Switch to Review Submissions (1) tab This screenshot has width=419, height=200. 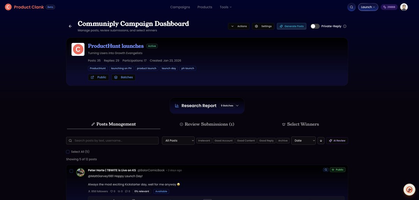(x=207, y=124)
